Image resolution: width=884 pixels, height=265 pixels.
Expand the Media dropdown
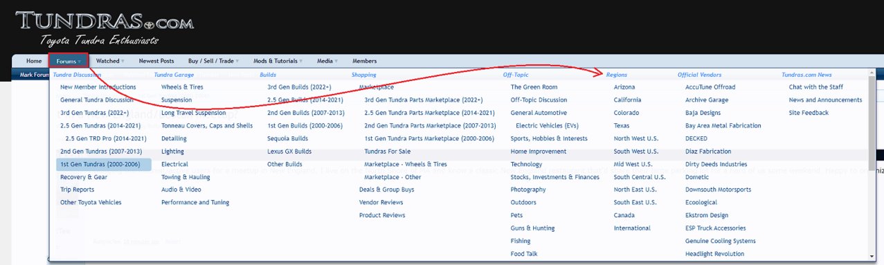tap(327, 61)
